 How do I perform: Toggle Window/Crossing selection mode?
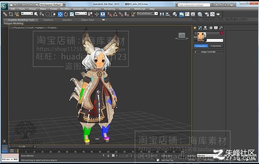(x=53, y=14)
